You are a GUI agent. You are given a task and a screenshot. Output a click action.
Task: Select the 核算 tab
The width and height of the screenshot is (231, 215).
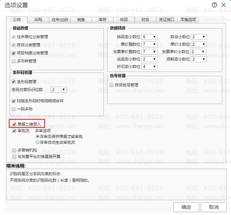pos(124,20)
